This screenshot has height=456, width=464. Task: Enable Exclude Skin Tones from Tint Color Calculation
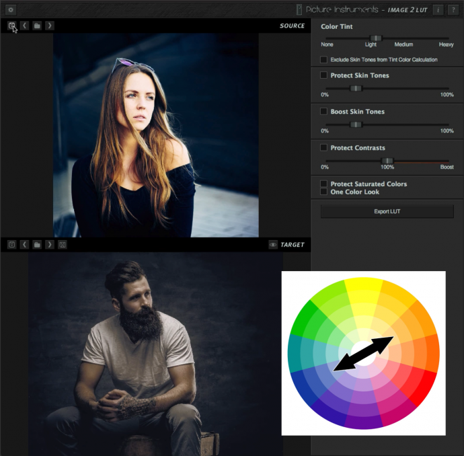click(x=323, y=60)
